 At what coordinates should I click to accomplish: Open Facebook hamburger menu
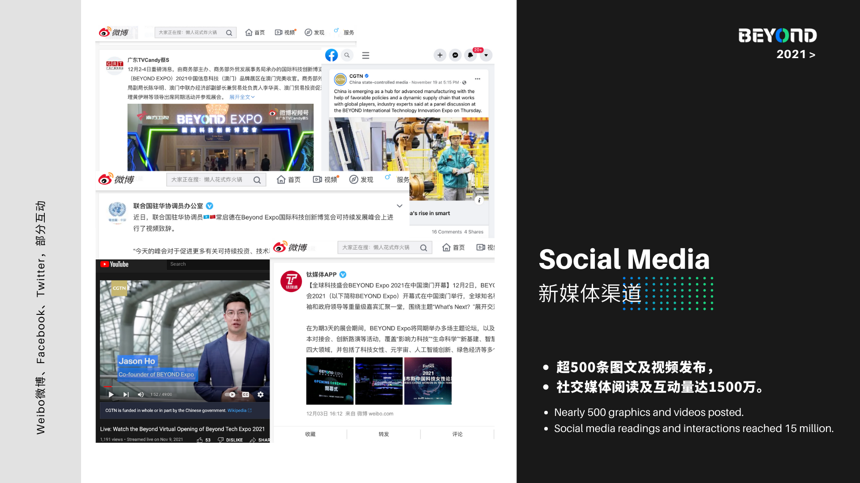tap(365, 55)
